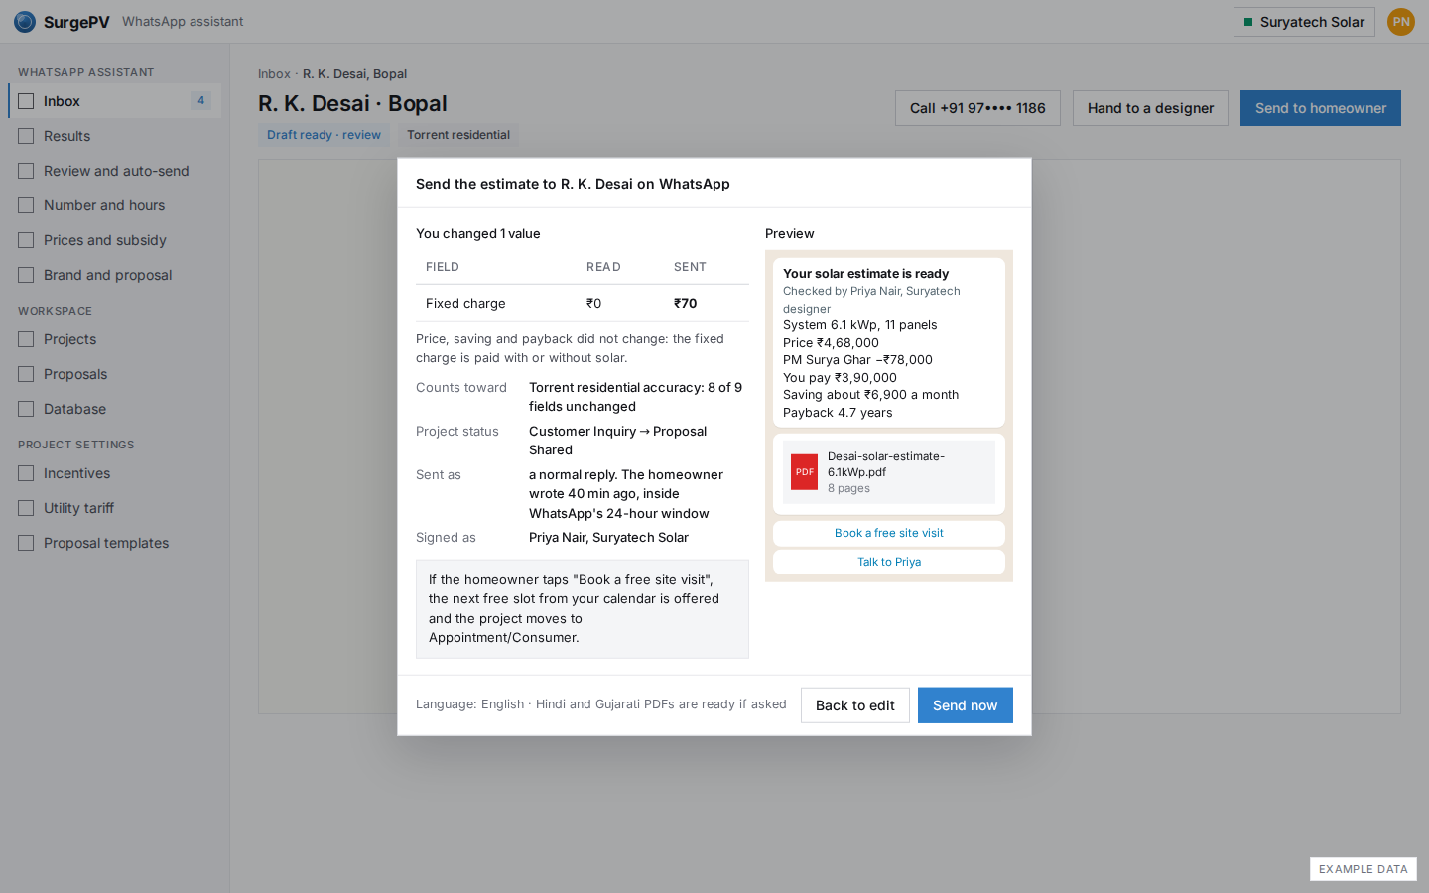
Task: Click the "PM Surya Ghar −₹78,000" line
Action: [857, 360]
